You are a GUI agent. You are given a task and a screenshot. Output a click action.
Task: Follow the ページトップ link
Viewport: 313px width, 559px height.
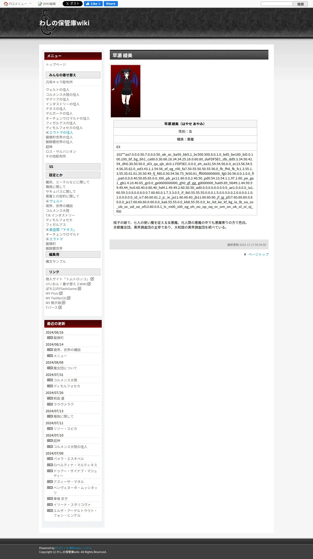click(258, 254)
